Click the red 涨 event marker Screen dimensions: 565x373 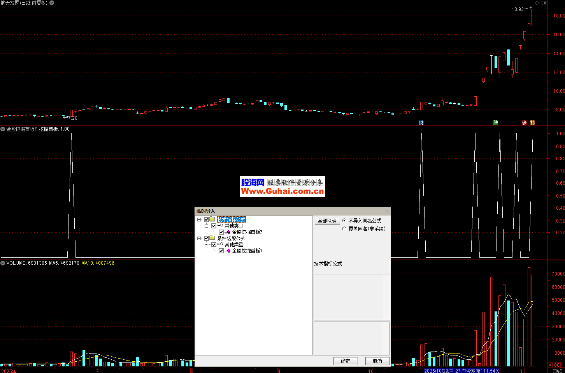click(x=524, y=123)
